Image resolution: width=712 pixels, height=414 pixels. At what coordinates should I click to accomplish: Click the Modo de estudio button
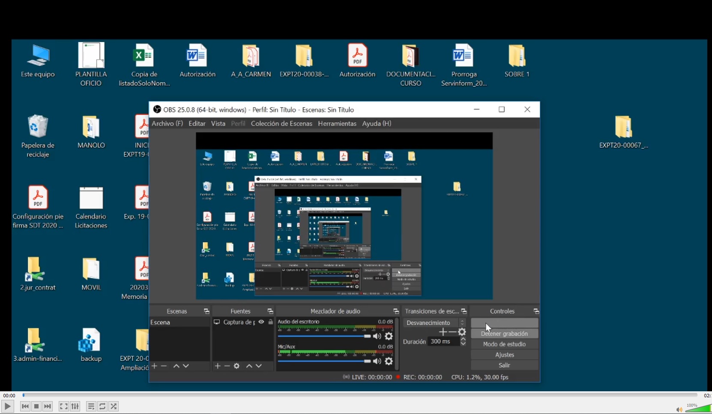click(x=504, y=344)
